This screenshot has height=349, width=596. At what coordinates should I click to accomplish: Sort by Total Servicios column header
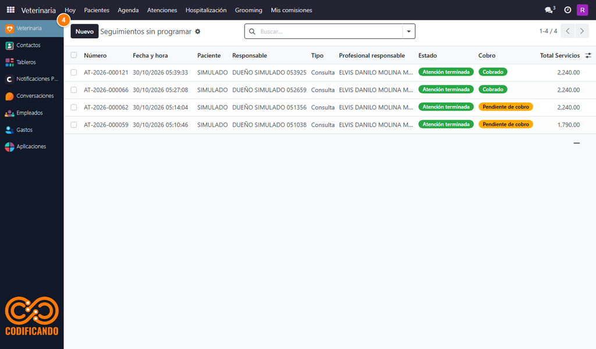(560, 55)
